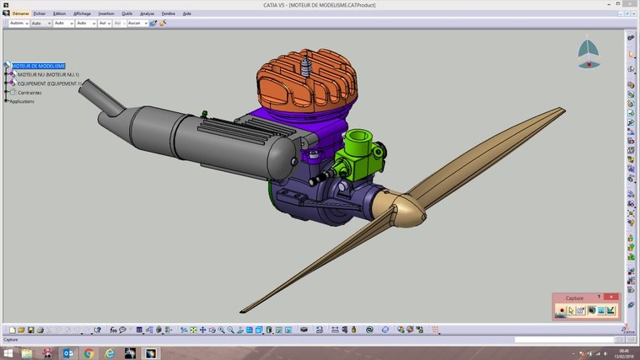This screenshot has height=360, width=640.
Task: Click the pan view icon
Action: click(202, 330)
